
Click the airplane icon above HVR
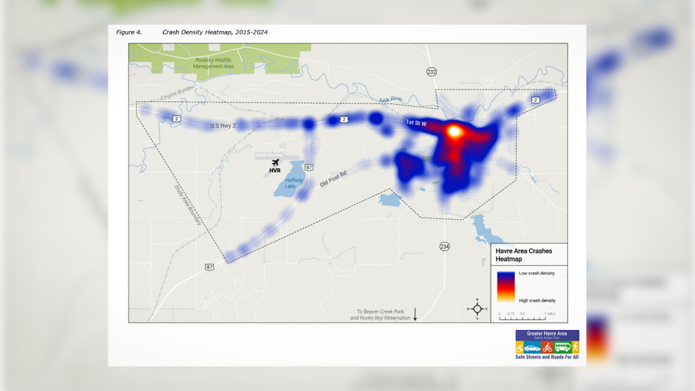click(x=275, y=162)
